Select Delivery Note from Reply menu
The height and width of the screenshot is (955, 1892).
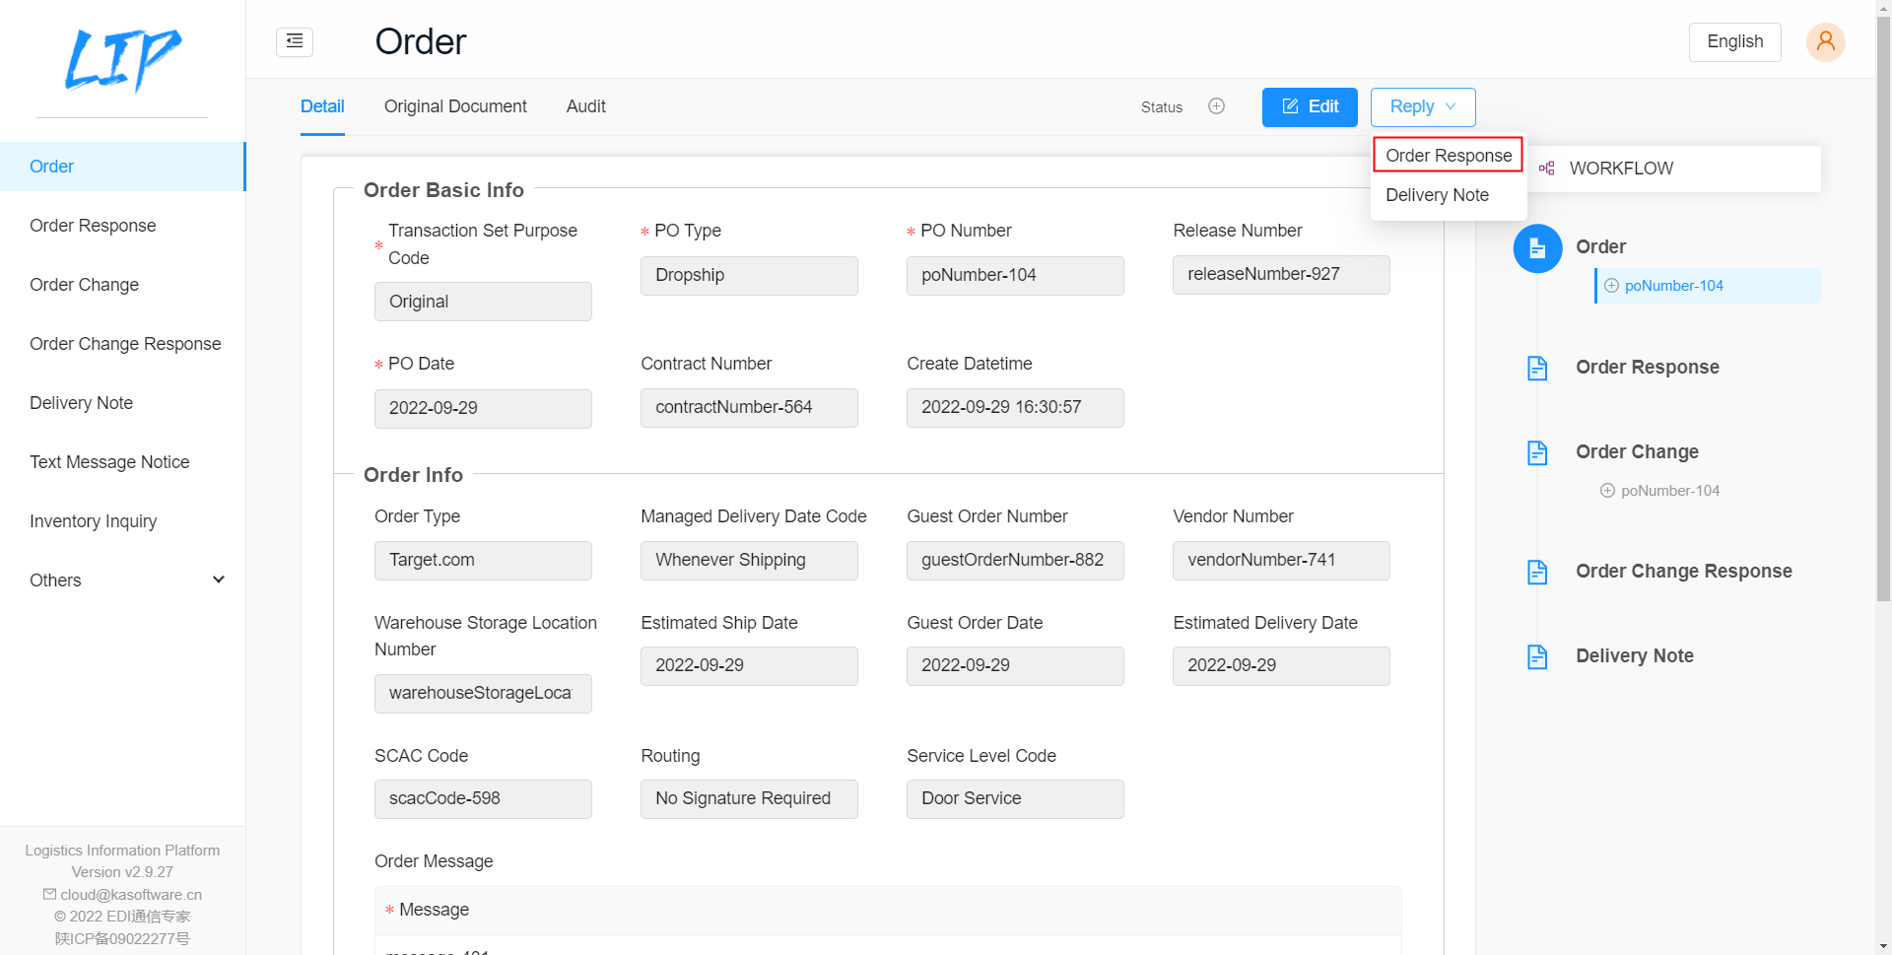click(1437, 195)
